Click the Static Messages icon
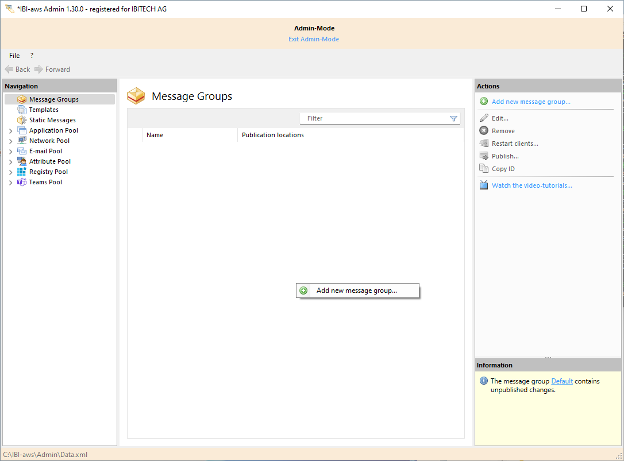 click(22, 120)
